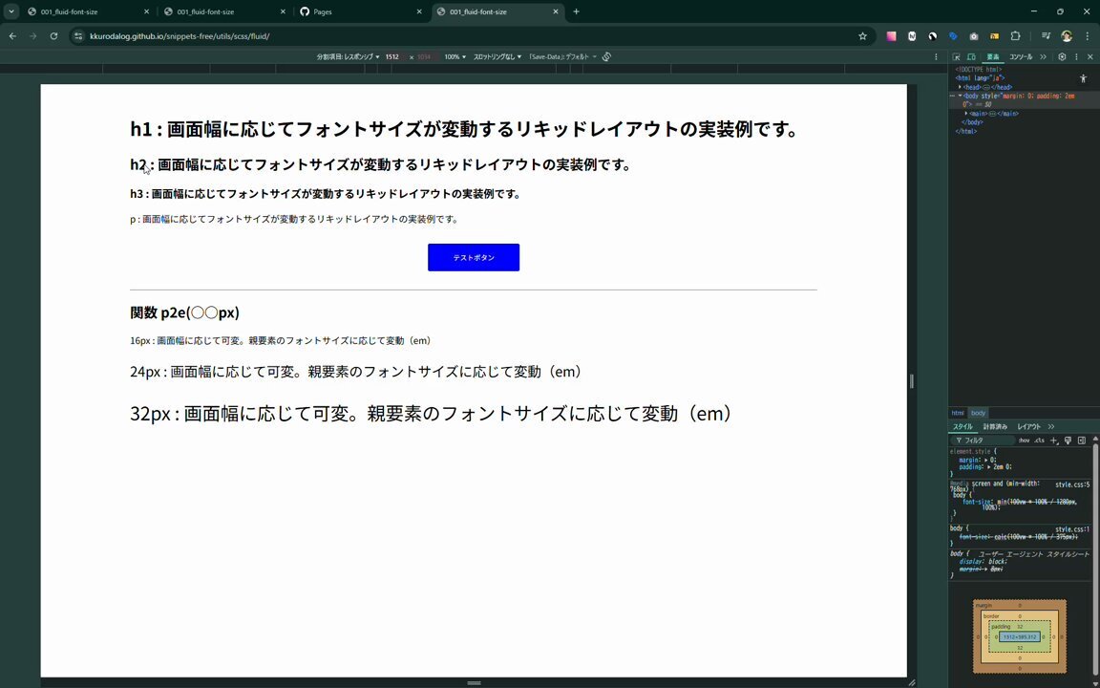Toggle the rendering emulations paintbrush icon

click(1068, 441)
